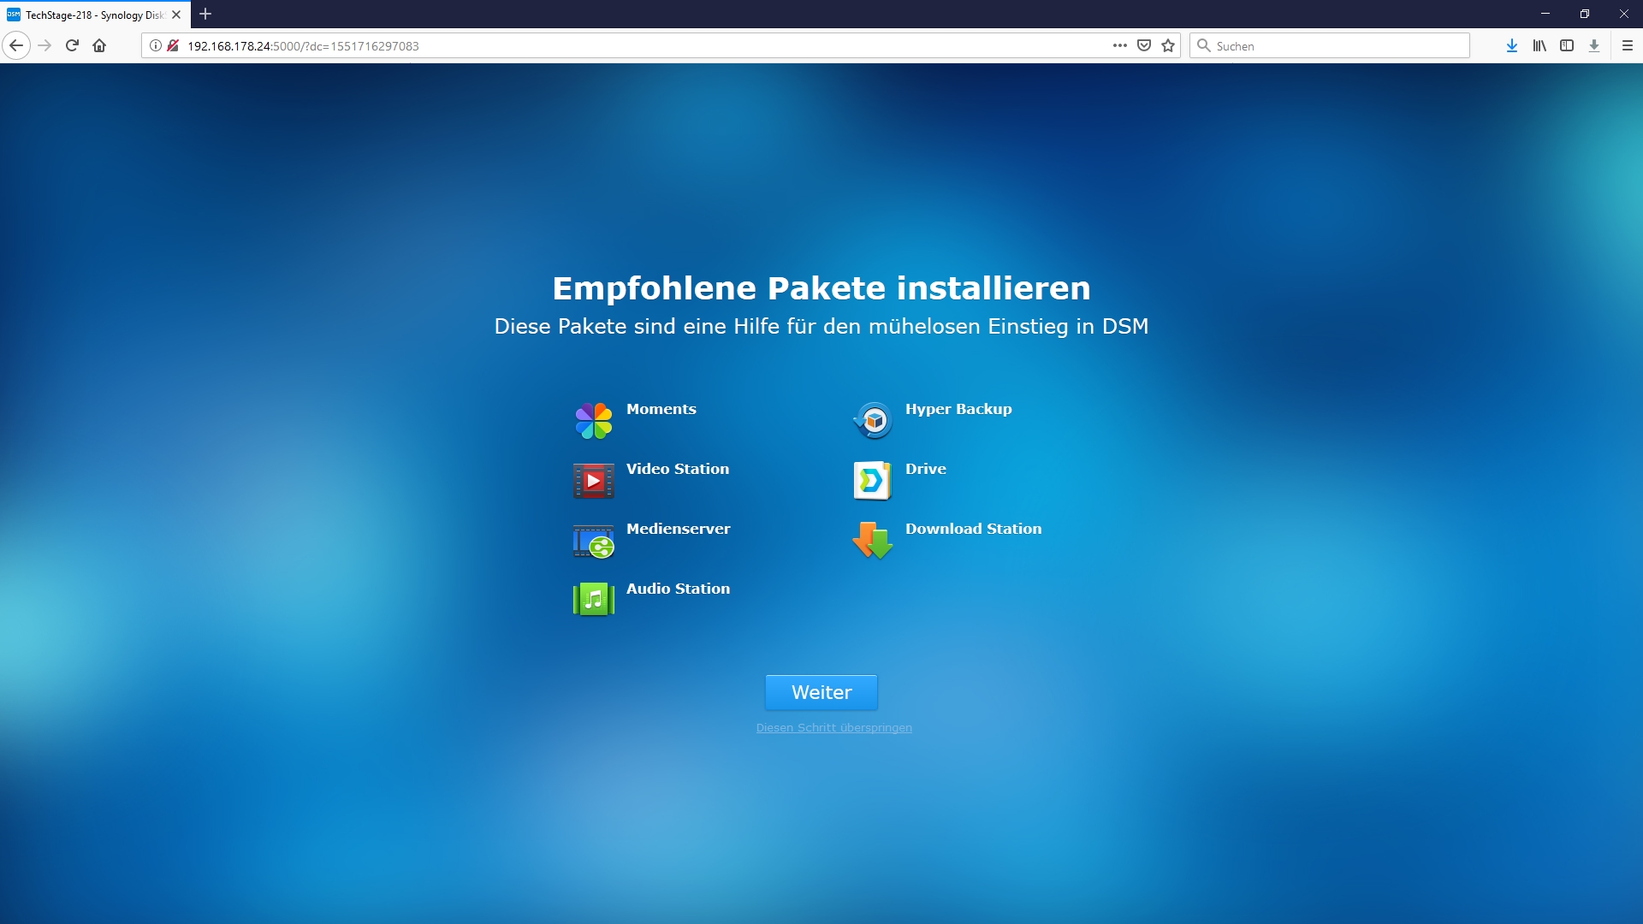Go to browser home page icon
The height and width of the screenshot is (924, 1643).
pos(99,45)
